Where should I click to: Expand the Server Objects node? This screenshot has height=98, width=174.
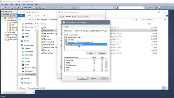[x=5, y=35]
